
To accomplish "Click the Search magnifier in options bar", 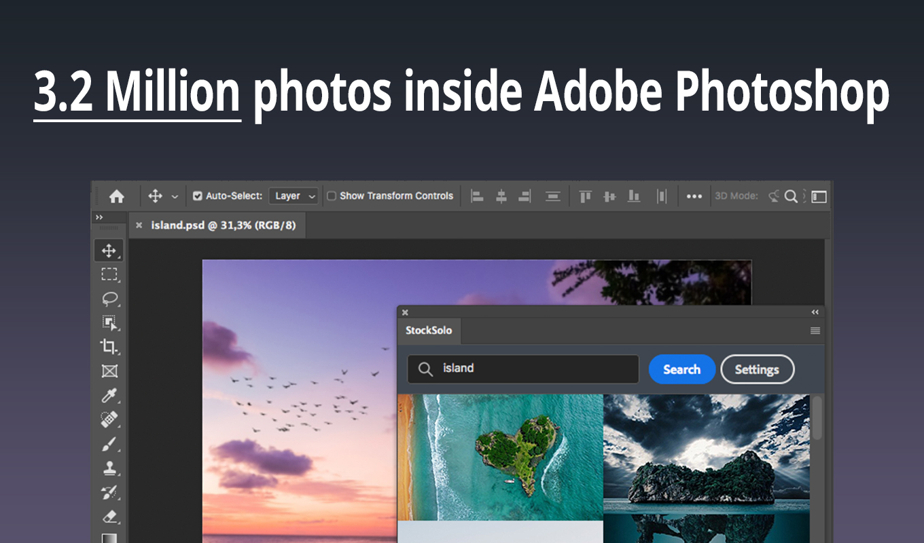I will click(791, 196).
